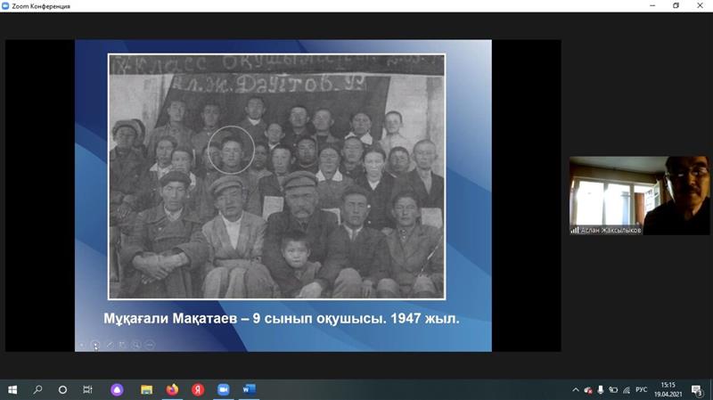Click the slide's class photograph
Screen dimensions: 713x400
(276, 176)
